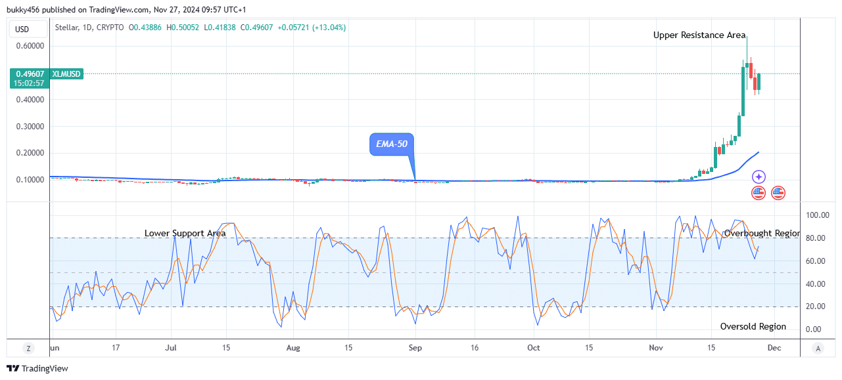Click the Nov date on time axis
The height and width of the screenshot is (380, 842).
(x=655, y=348)
